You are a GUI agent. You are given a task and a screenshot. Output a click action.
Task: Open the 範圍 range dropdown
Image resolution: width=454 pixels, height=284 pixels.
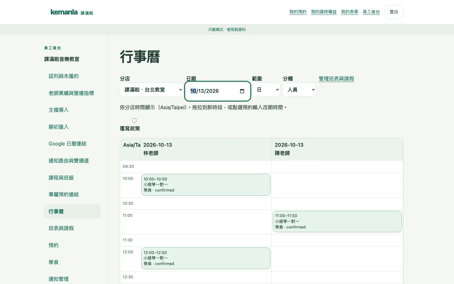click(x=266, y=90)
